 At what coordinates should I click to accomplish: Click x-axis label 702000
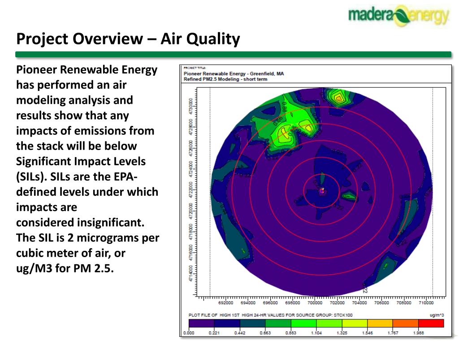pyautogui.click(x=337, y=303)
